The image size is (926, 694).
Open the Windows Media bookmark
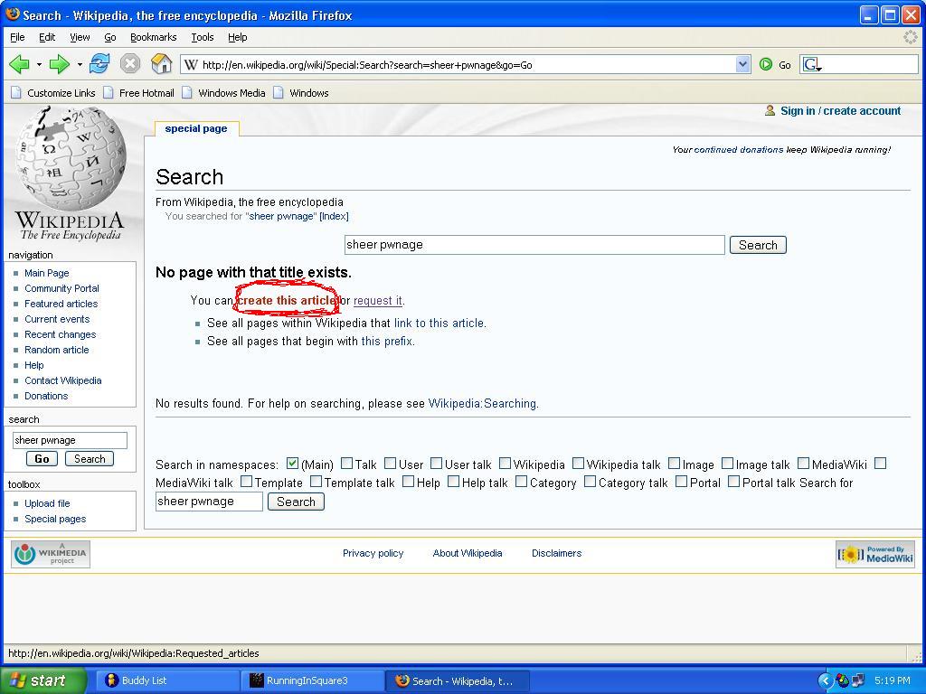224,93
